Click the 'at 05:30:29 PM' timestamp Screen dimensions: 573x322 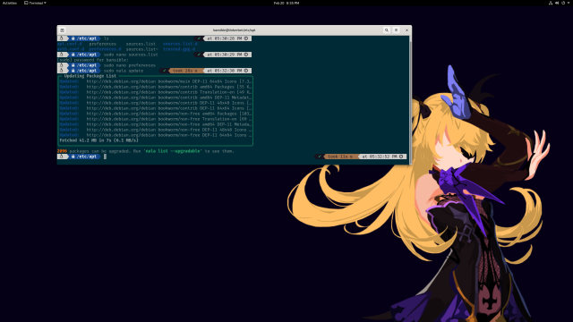[227, 55]
